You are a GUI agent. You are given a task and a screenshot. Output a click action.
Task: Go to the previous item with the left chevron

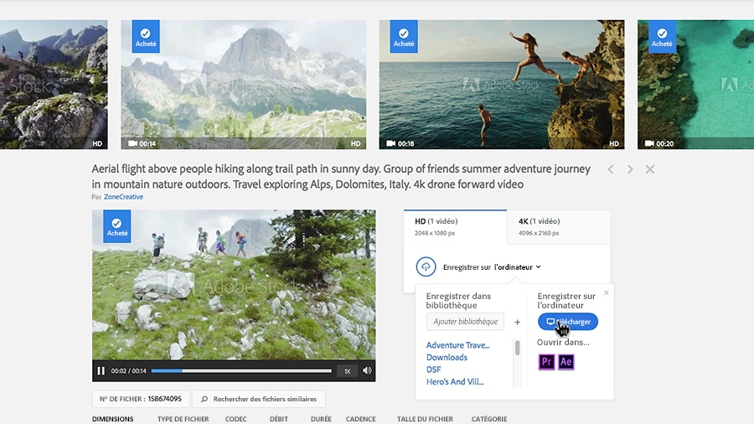611,169
